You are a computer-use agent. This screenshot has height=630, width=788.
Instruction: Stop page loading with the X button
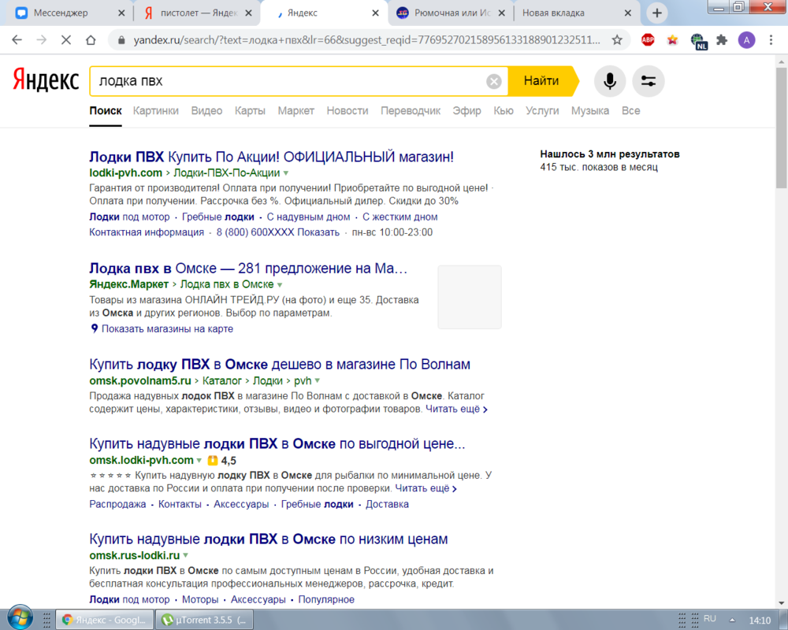[x=66, y=40]
